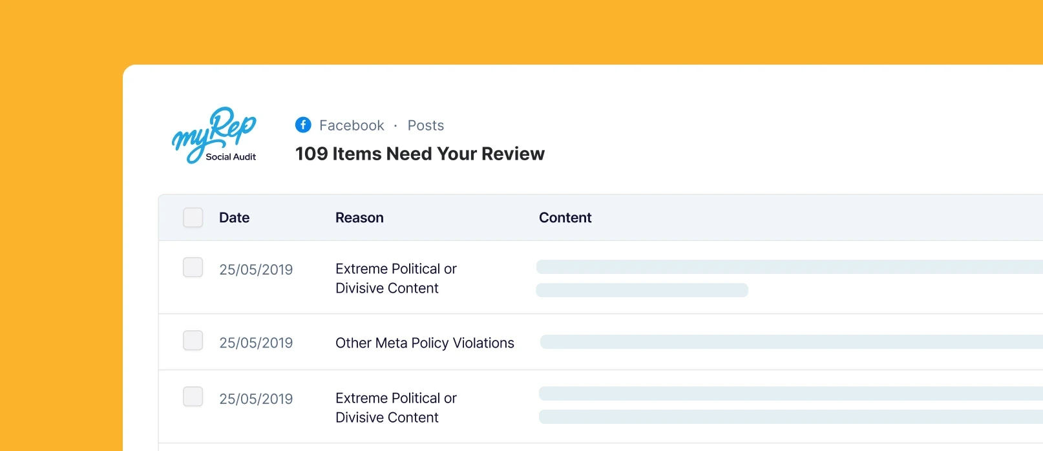Click the "109 Items Need Your Review" heading
Image resolution: width=1043 pixels, height=451 pixels.
[x=419, y=154]
